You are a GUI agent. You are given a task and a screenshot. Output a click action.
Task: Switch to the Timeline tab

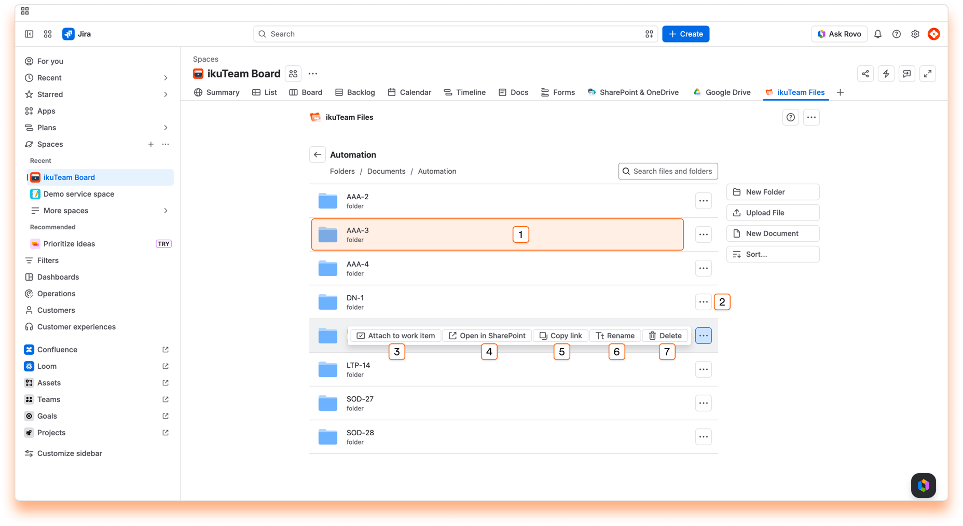pos(465,92)
